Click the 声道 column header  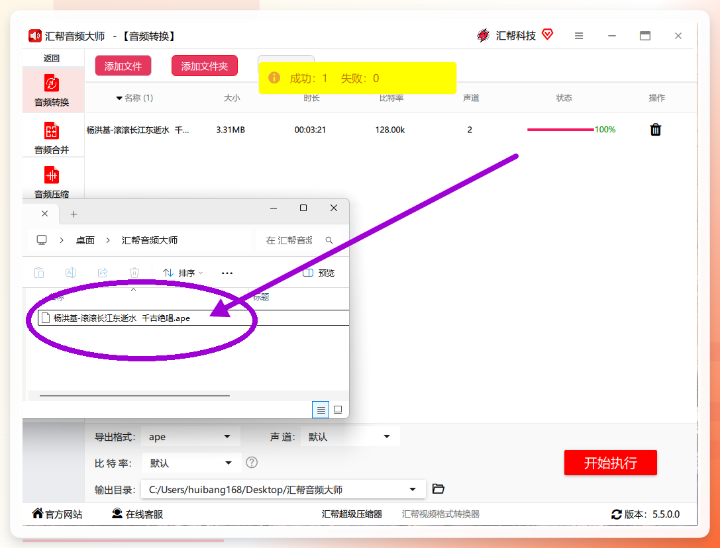click(471, 98)
